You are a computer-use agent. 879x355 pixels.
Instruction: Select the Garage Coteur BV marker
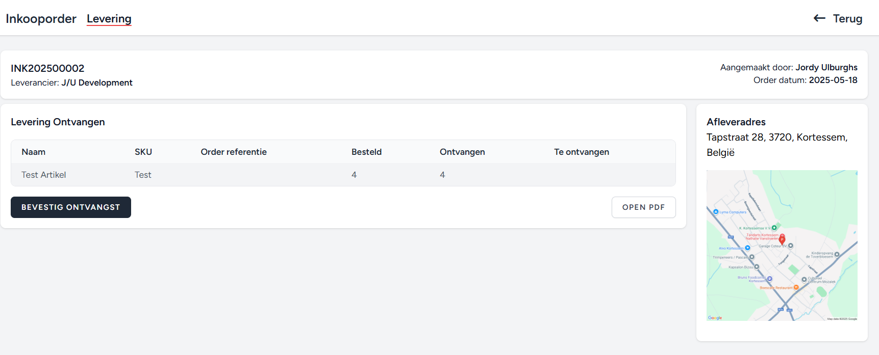(x=791, y=245)
